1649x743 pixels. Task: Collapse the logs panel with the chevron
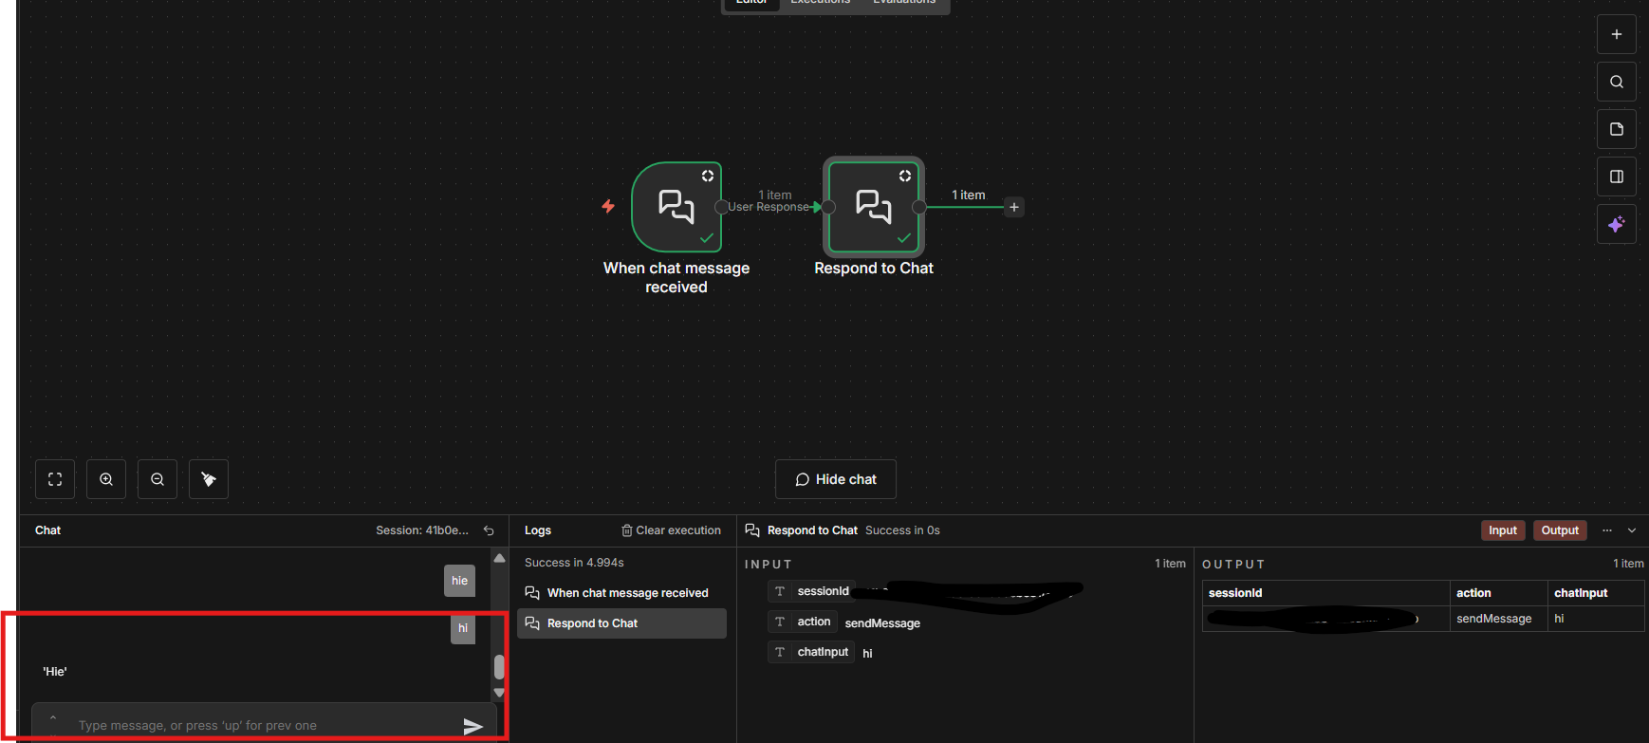point(1632,530)
